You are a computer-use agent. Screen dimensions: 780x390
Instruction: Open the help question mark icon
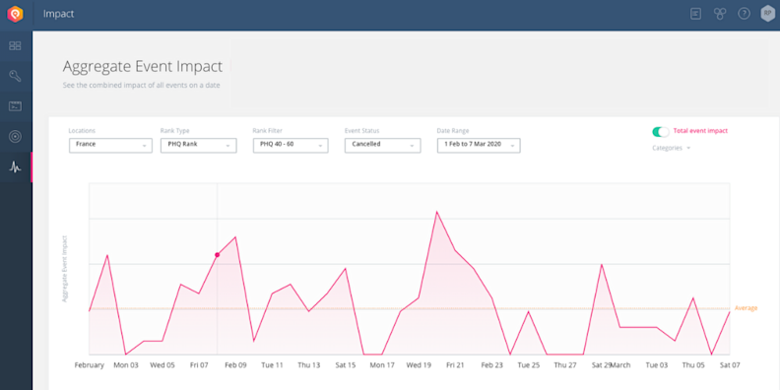pyautogui.click(x=744, y=14)
